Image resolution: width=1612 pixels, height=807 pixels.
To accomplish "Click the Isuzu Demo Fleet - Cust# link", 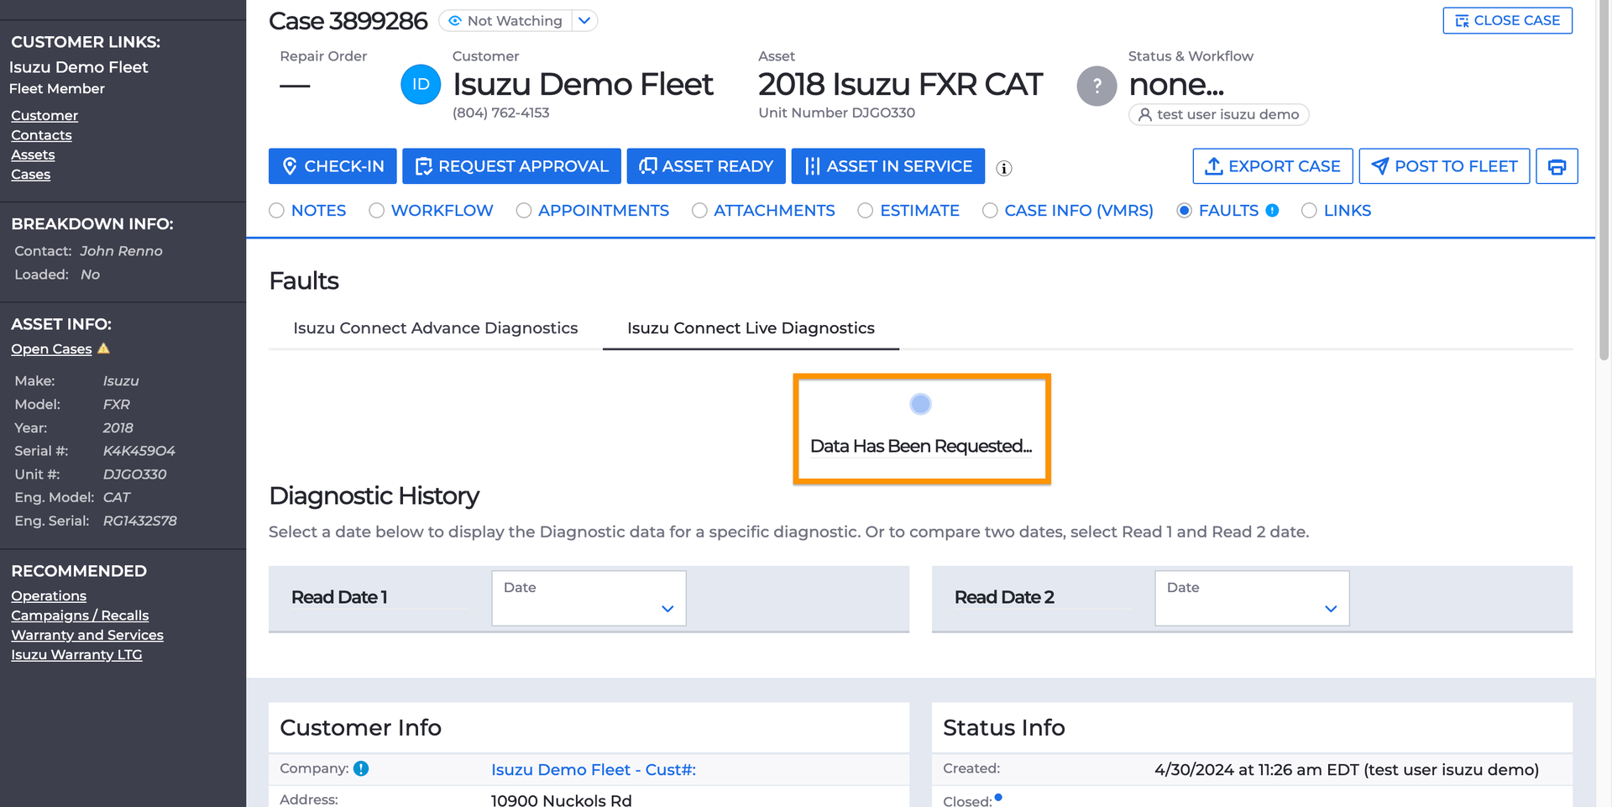I will click(x=594, y=769).
